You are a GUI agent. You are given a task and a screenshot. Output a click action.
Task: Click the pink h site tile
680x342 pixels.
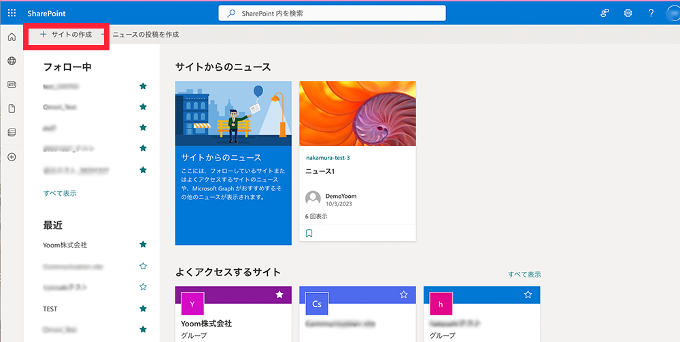(x=441, y=303)
